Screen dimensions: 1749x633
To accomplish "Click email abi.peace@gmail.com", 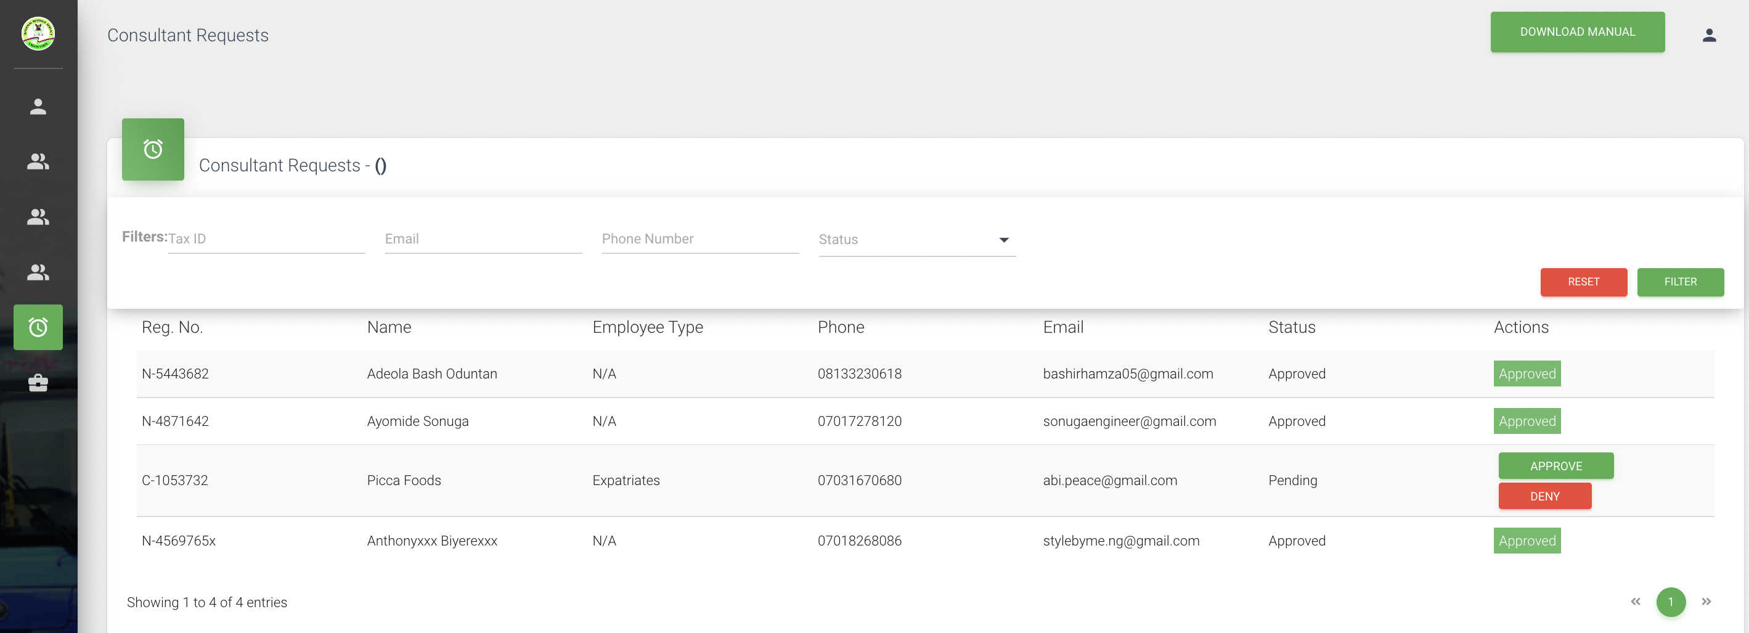I will [x=1109, y=480].
